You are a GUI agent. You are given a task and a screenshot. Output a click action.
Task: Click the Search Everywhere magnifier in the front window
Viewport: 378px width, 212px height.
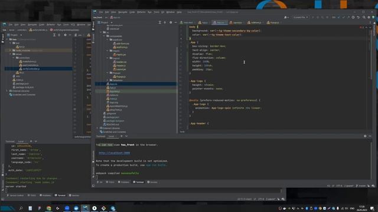[x=364, y=17]
